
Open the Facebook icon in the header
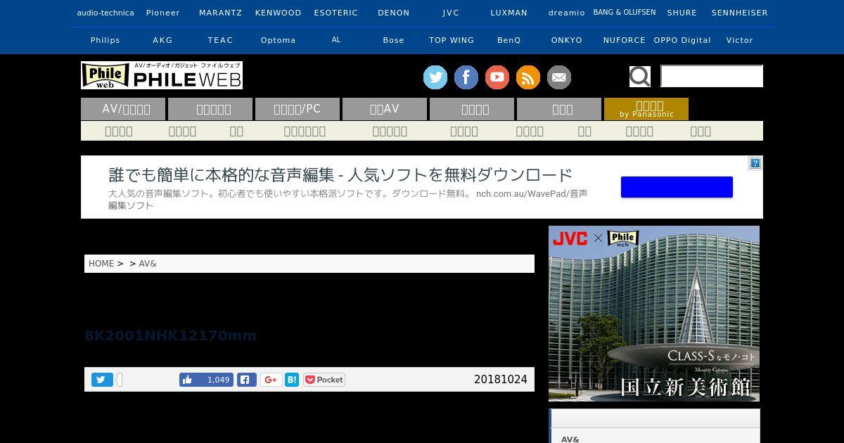[x=466, y=77]
